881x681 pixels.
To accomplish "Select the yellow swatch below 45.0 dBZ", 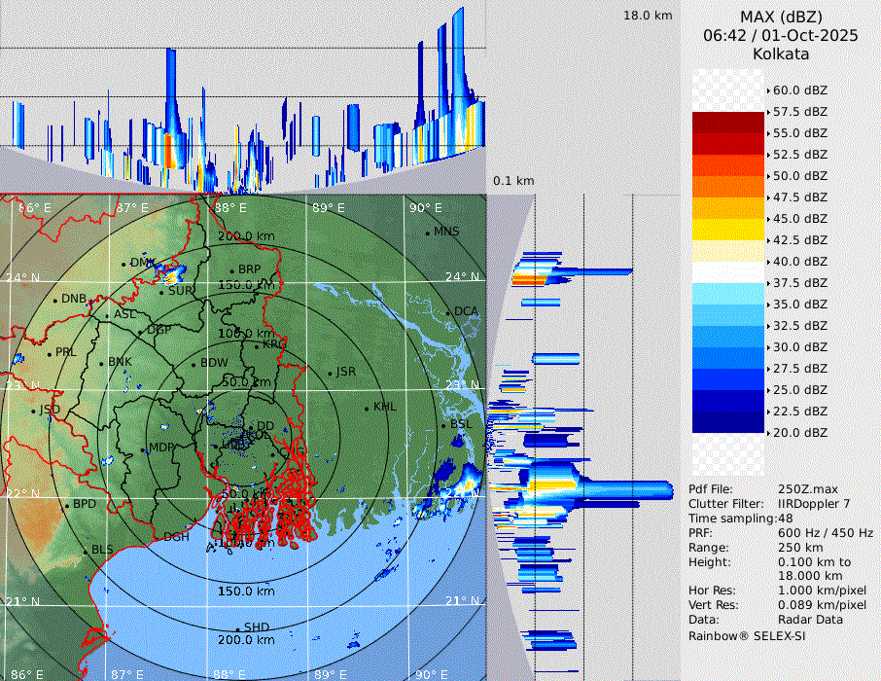I will click(x=728, y=229).
